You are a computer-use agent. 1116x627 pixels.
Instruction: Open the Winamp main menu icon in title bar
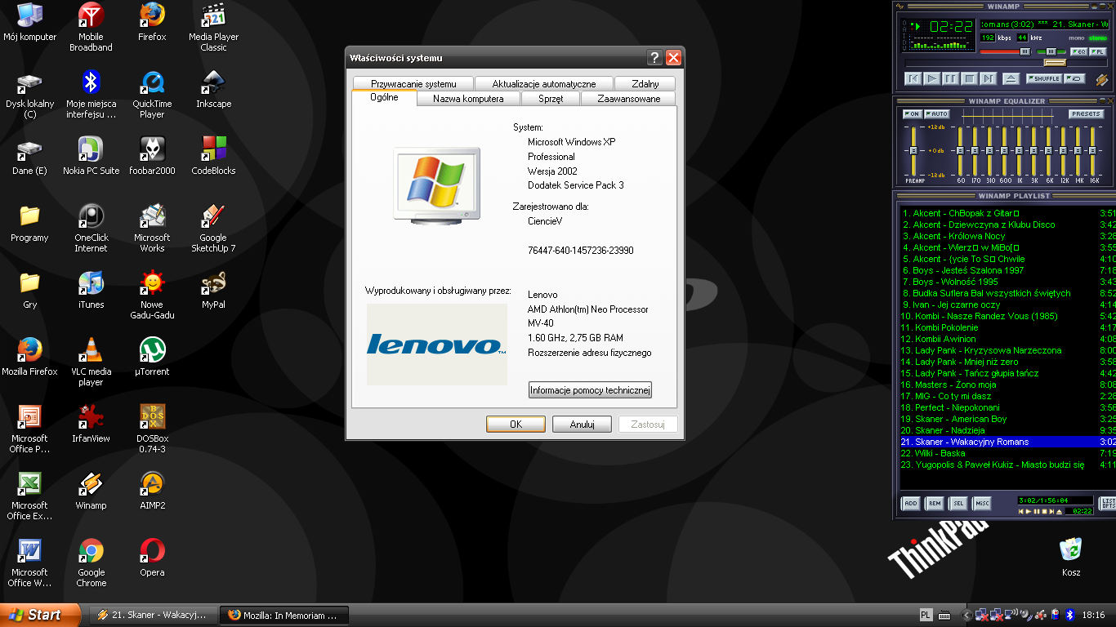[x=900, y=7]
